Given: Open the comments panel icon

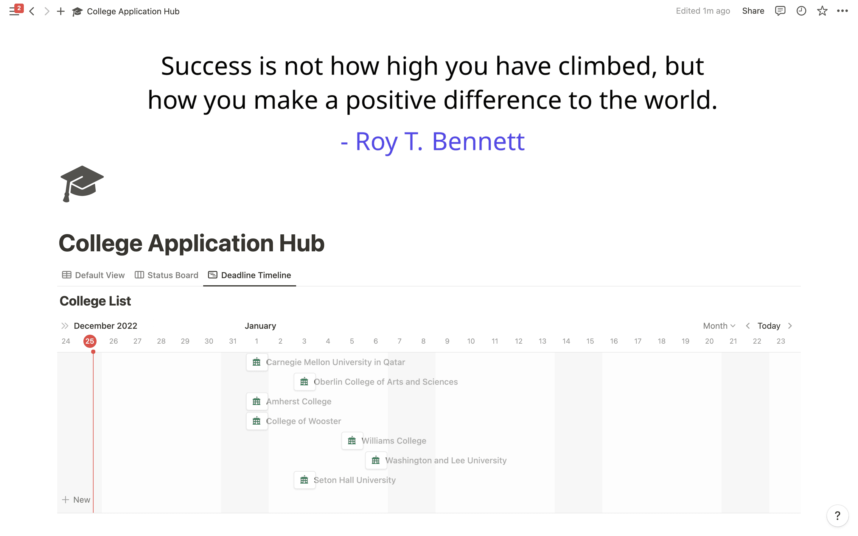Looking at the screenshot, I should [780, 11].
